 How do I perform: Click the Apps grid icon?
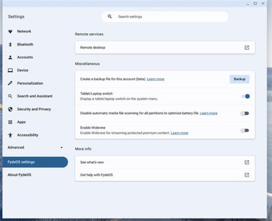(10, 122)
